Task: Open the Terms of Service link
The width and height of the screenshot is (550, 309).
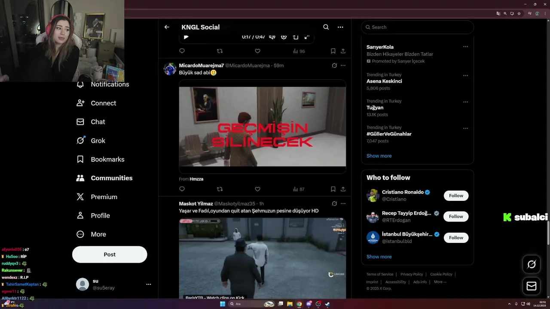Action: 380,274
